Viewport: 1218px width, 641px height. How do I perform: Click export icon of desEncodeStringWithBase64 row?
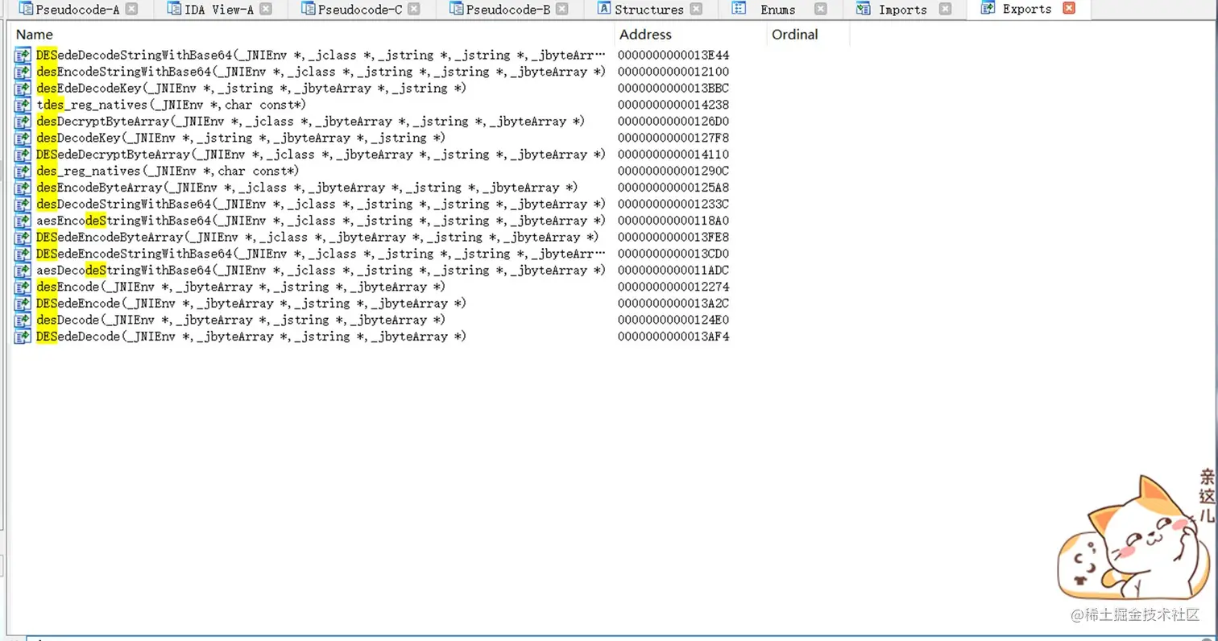coord(23,72)
